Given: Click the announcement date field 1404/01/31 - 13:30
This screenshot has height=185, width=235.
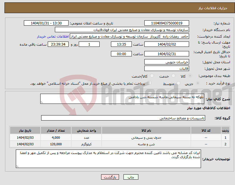Looking at the screenshot, I should [46, 23].
